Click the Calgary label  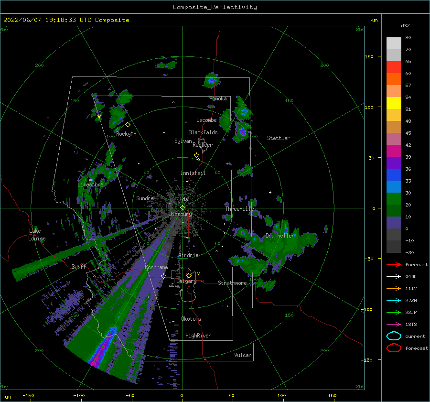(x=186, y=281)
